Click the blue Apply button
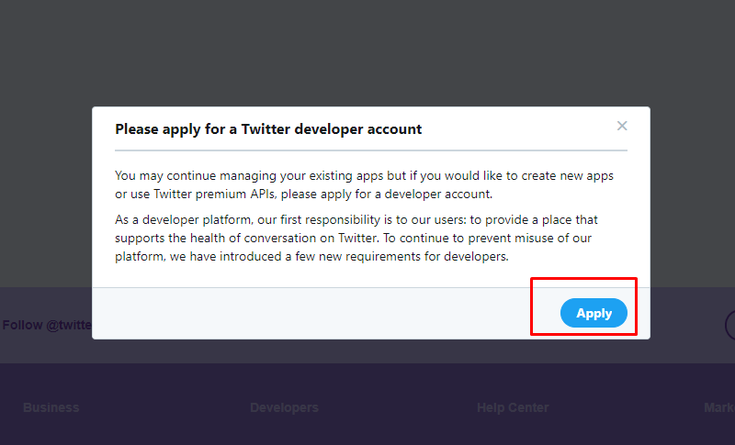Viewport: 735px width, 445px height. [x=594, y=313]
